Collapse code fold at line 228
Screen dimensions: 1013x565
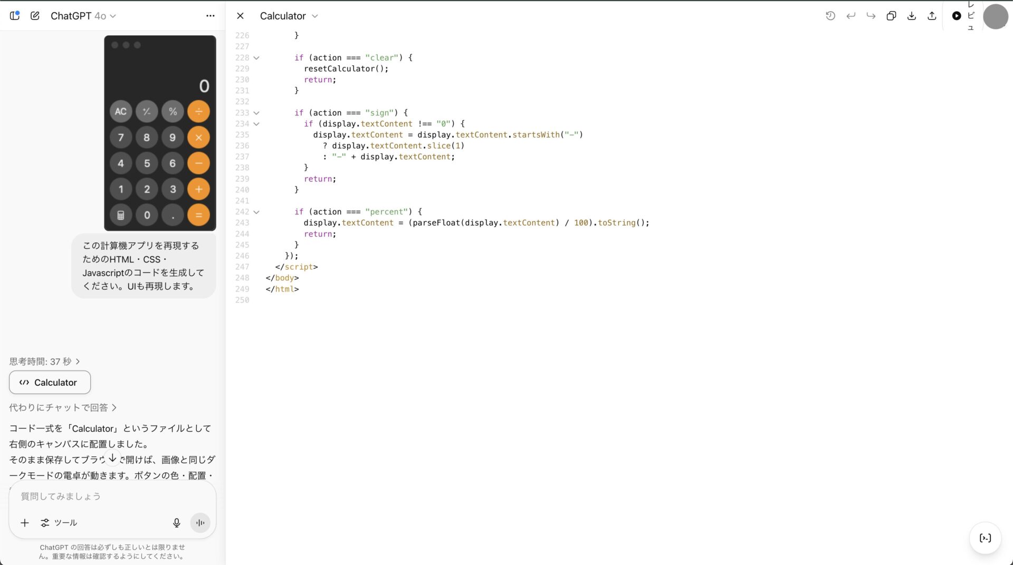click(256, 58)
